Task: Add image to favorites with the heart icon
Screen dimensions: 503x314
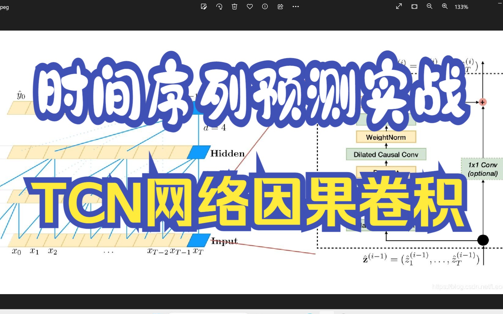Action: click(x=250, y=6)
